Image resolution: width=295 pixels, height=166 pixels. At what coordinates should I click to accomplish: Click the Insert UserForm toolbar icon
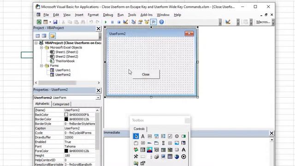(x=46, y=22)
